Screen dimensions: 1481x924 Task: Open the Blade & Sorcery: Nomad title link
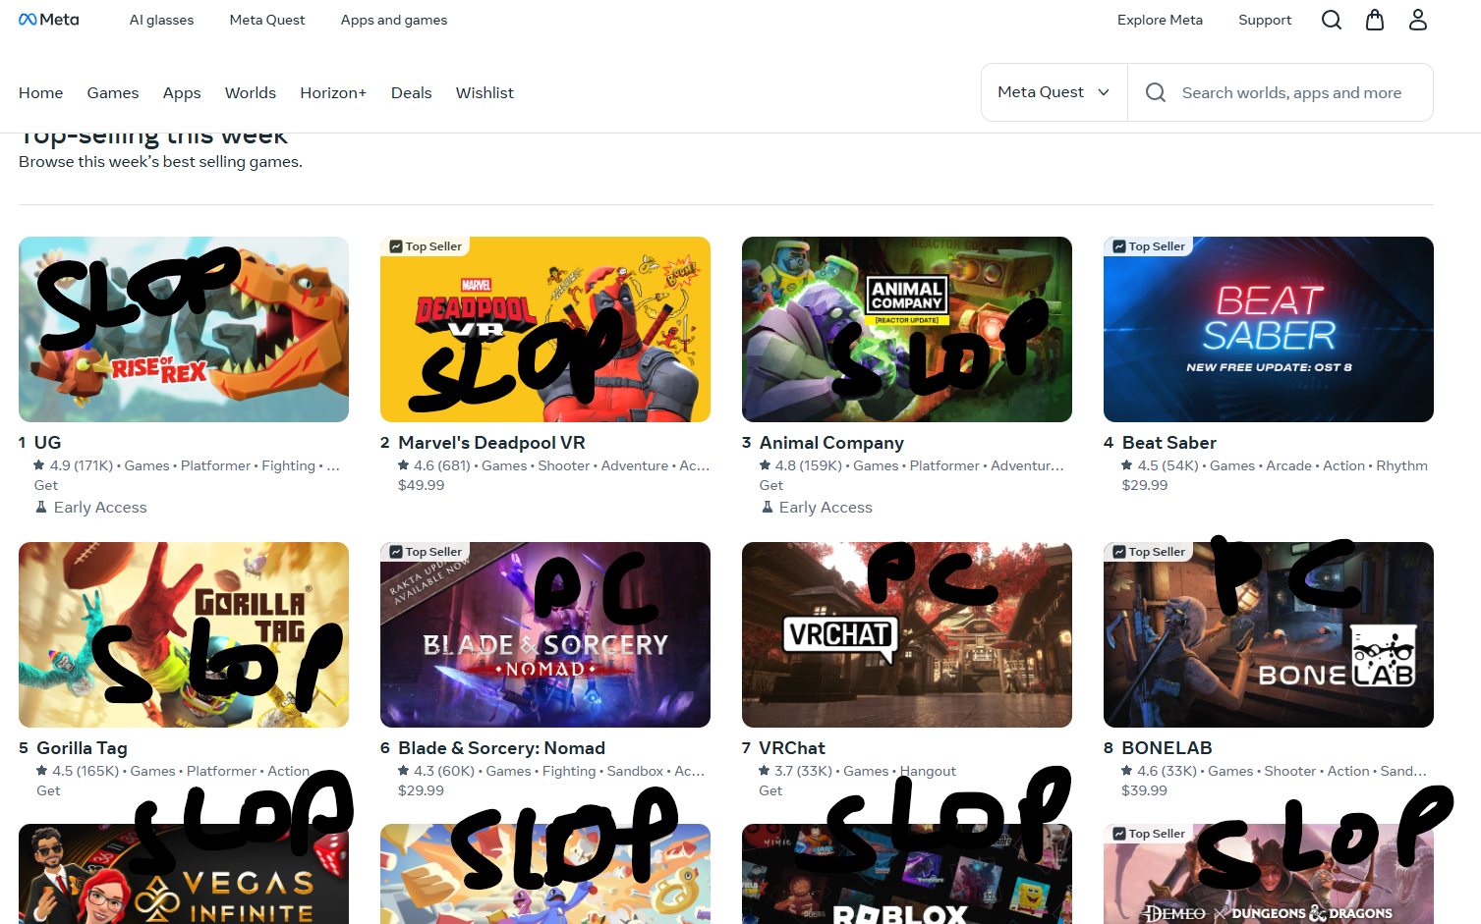coord(501,748)
